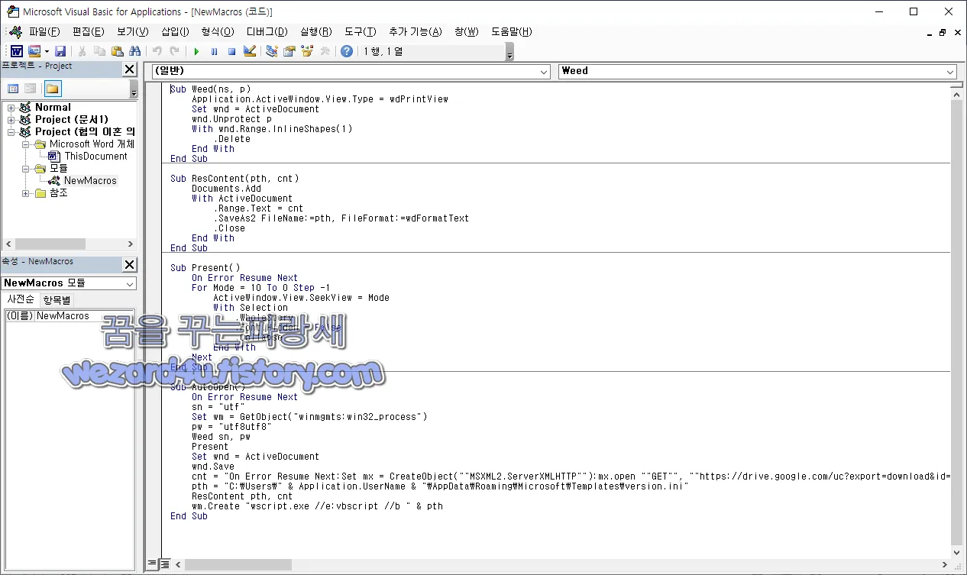Screen dimensions: 967x575
Task: Open the (일반) object dropdown
Action: [544, 71]
